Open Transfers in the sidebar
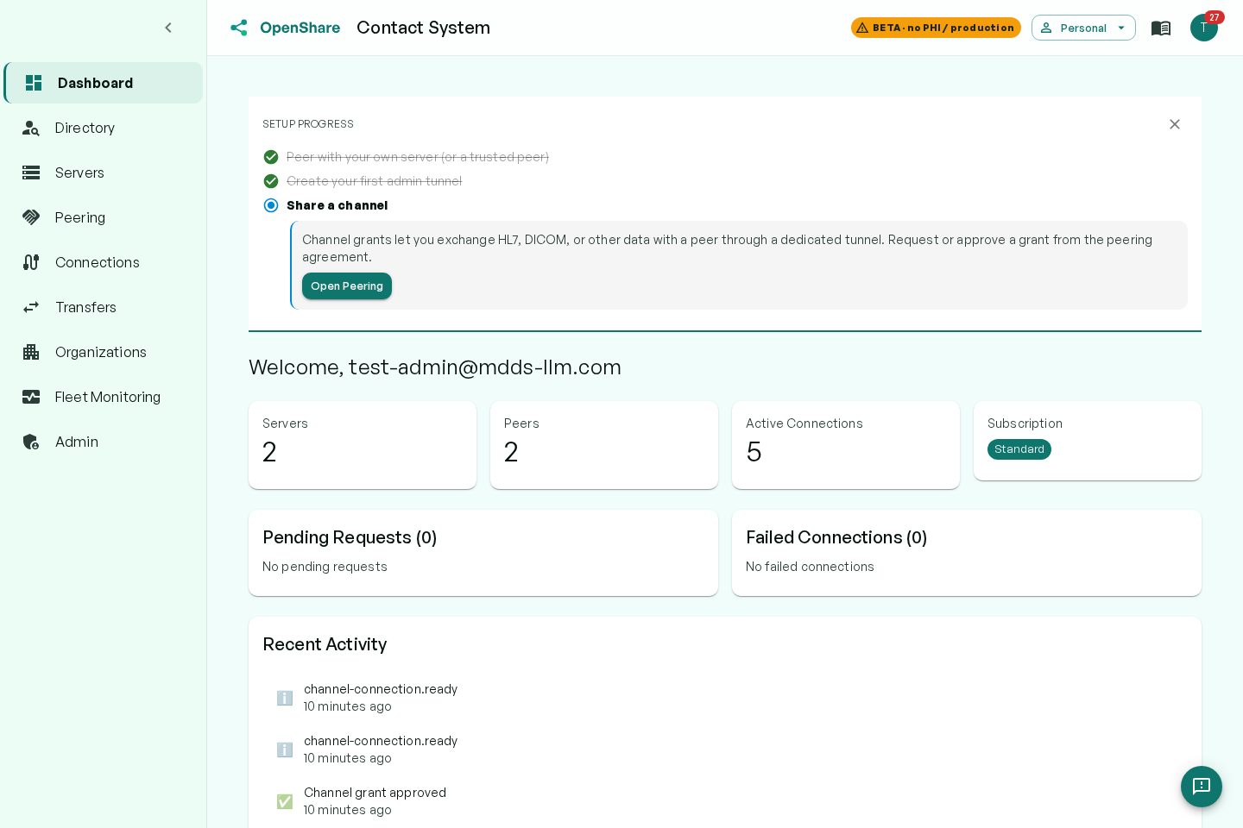The width and height of the screenshot is (1243, 828). [104, 307]
